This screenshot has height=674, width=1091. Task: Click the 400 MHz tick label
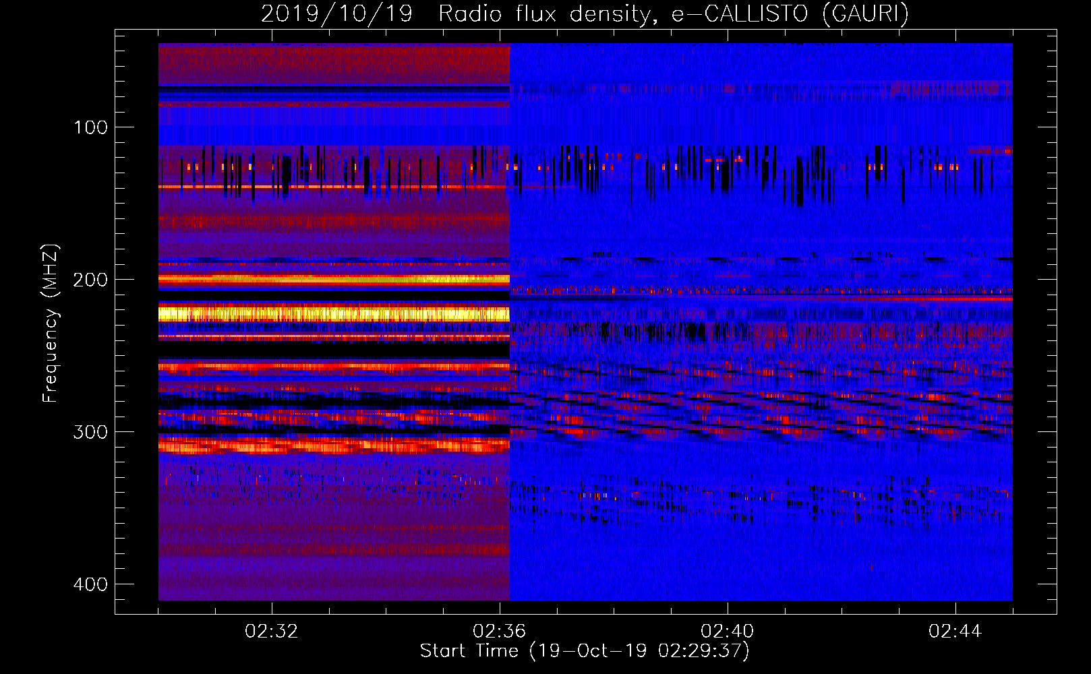tap(90, 584)
